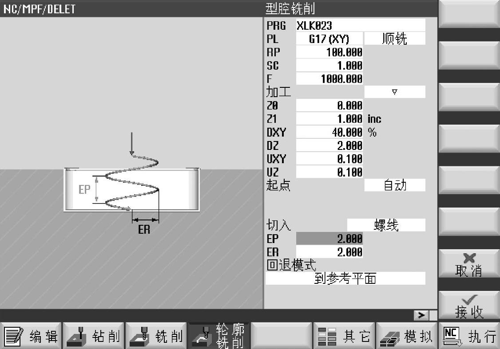500x349 pixels.
Task: Open the 钻削 drilling softkey
Action: click(x=93, y=337)
